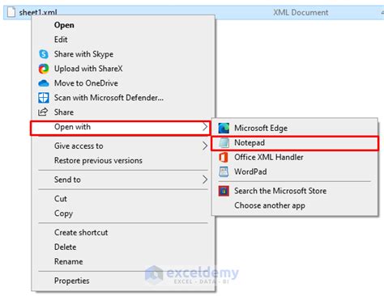
Task: Click the Microsoft Defender shield icon
Action: tap(44, 98)
